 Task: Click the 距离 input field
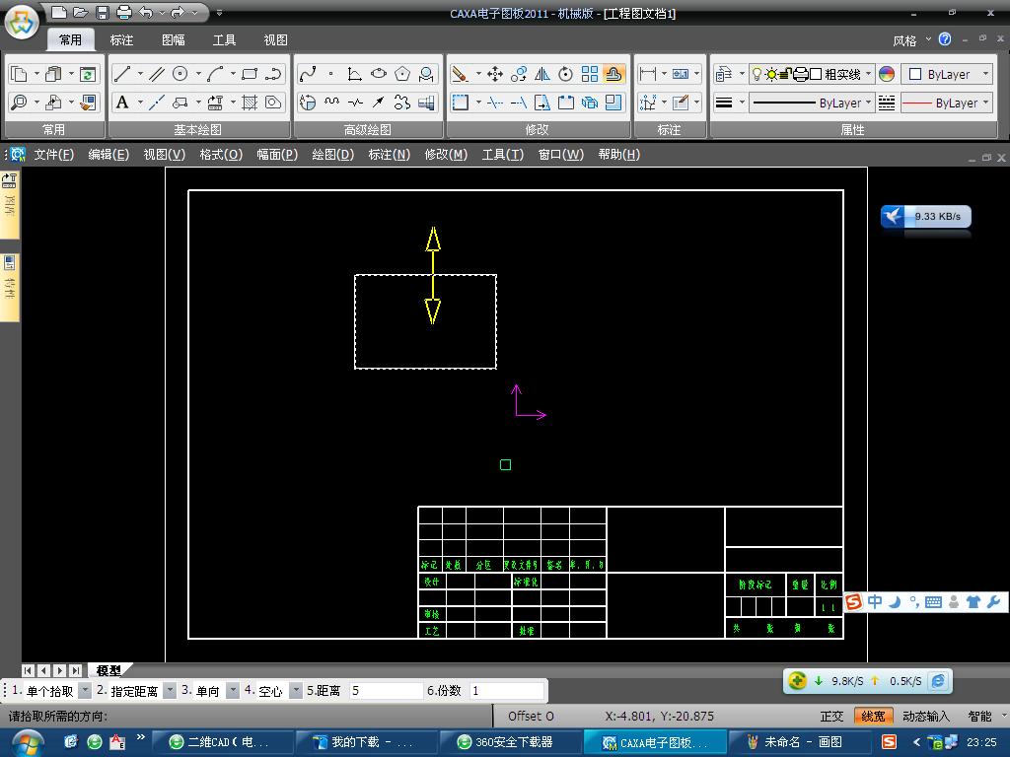[x=387, y=691]
